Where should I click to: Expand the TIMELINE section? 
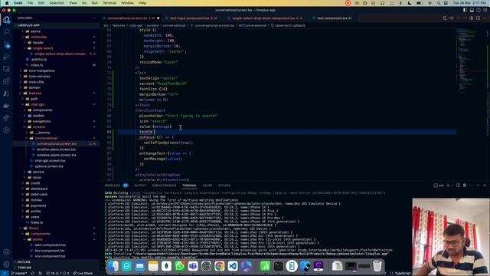[x=24, y=268]
